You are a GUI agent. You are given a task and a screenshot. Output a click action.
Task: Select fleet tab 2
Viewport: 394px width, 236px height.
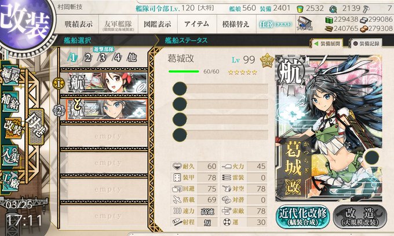point(87,58)
